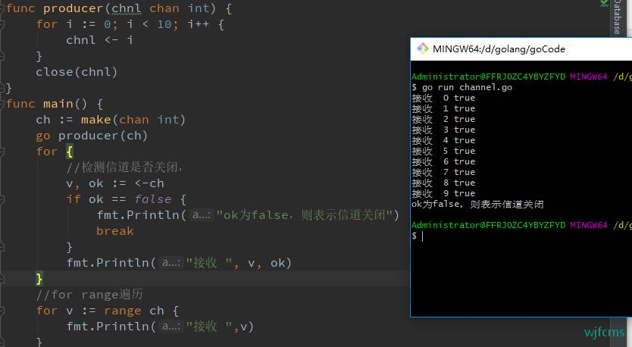Click the highlighted closing brace of for loop
632x347 pixels.
click(39, 279)
